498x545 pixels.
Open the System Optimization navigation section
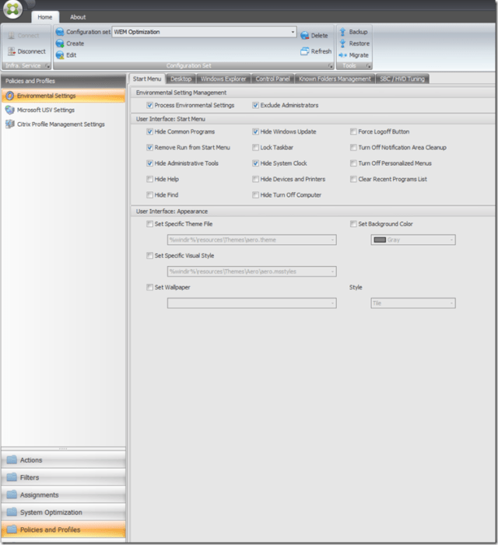tap(63, 512)
